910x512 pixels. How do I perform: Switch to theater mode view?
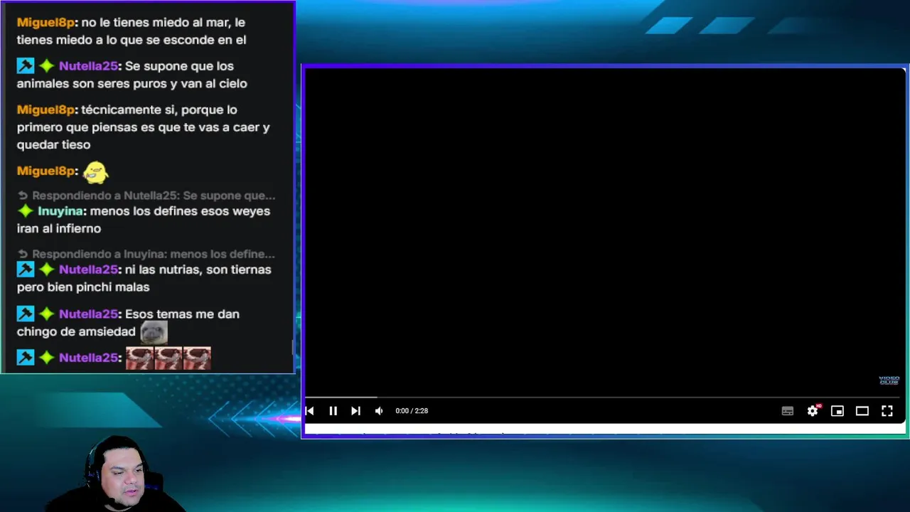click(862, 411)
